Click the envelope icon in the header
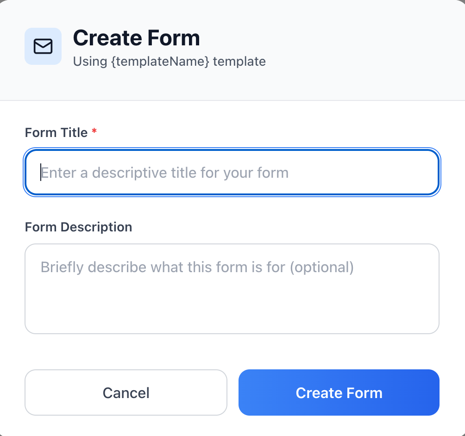This screenshot has width=465, height=436. 43,46
